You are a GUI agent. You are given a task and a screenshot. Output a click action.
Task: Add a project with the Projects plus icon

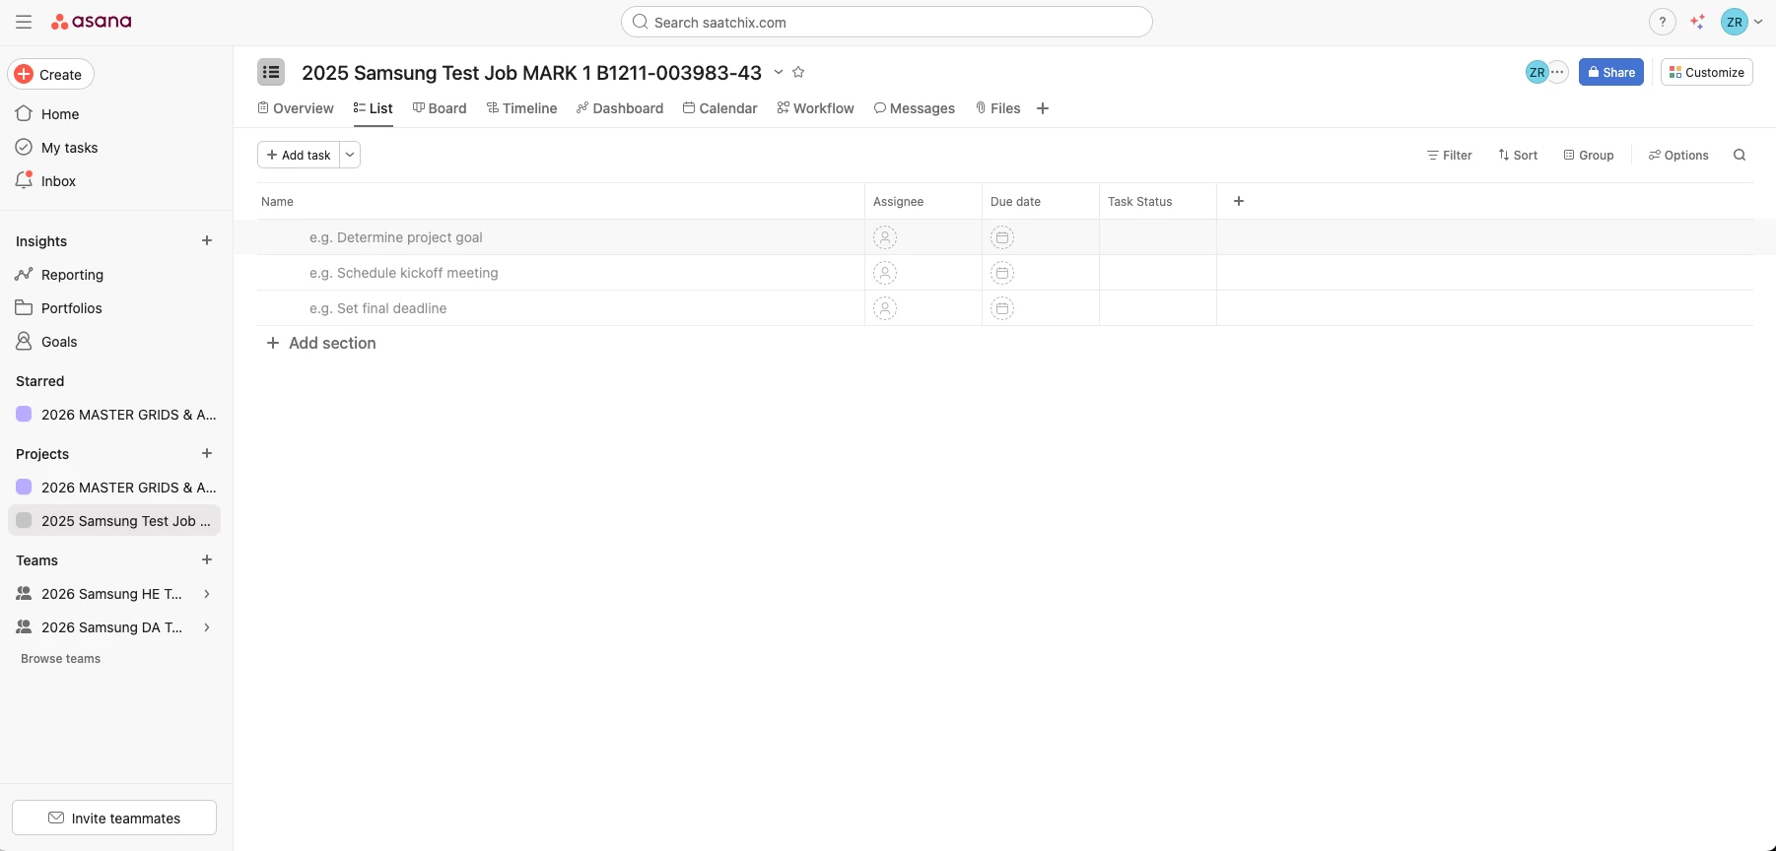(x=207, y=453)
